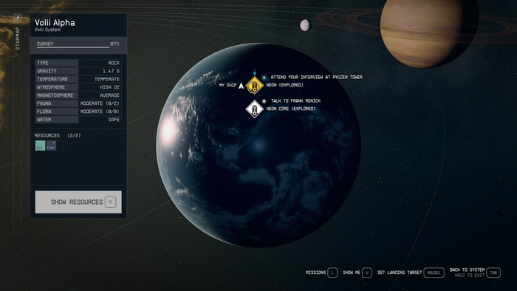Screen dimensions: 517x291
Task: Click the blue Ryujin Tower mission dot
Action: coord(264,78)
